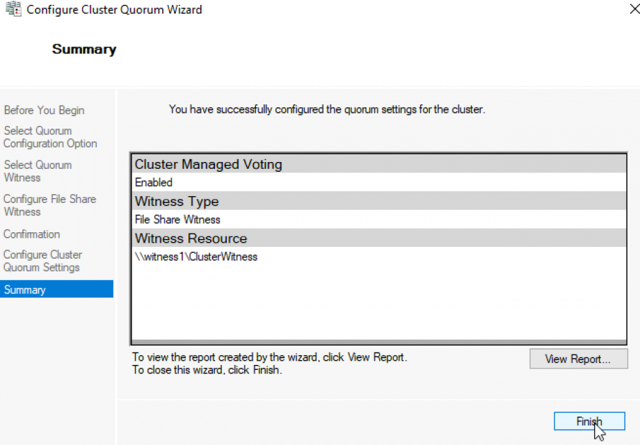Image resolution: width=640 pixels, height=445 pixels.
Task: Select the witness1 ClusterWitness share path
Action: pos(195,256)
